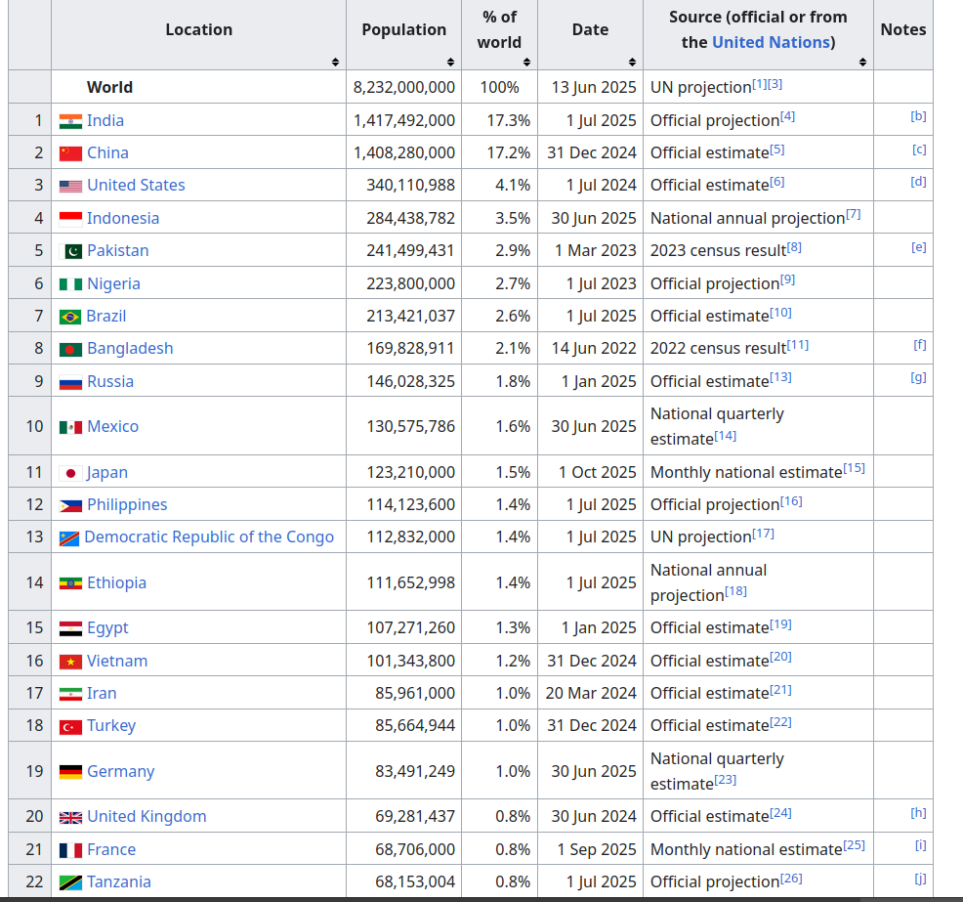Image resolution: width=963 pixels, height=902 pixels.
Task: Click the Japan flag icon
Action: (70, 473)
